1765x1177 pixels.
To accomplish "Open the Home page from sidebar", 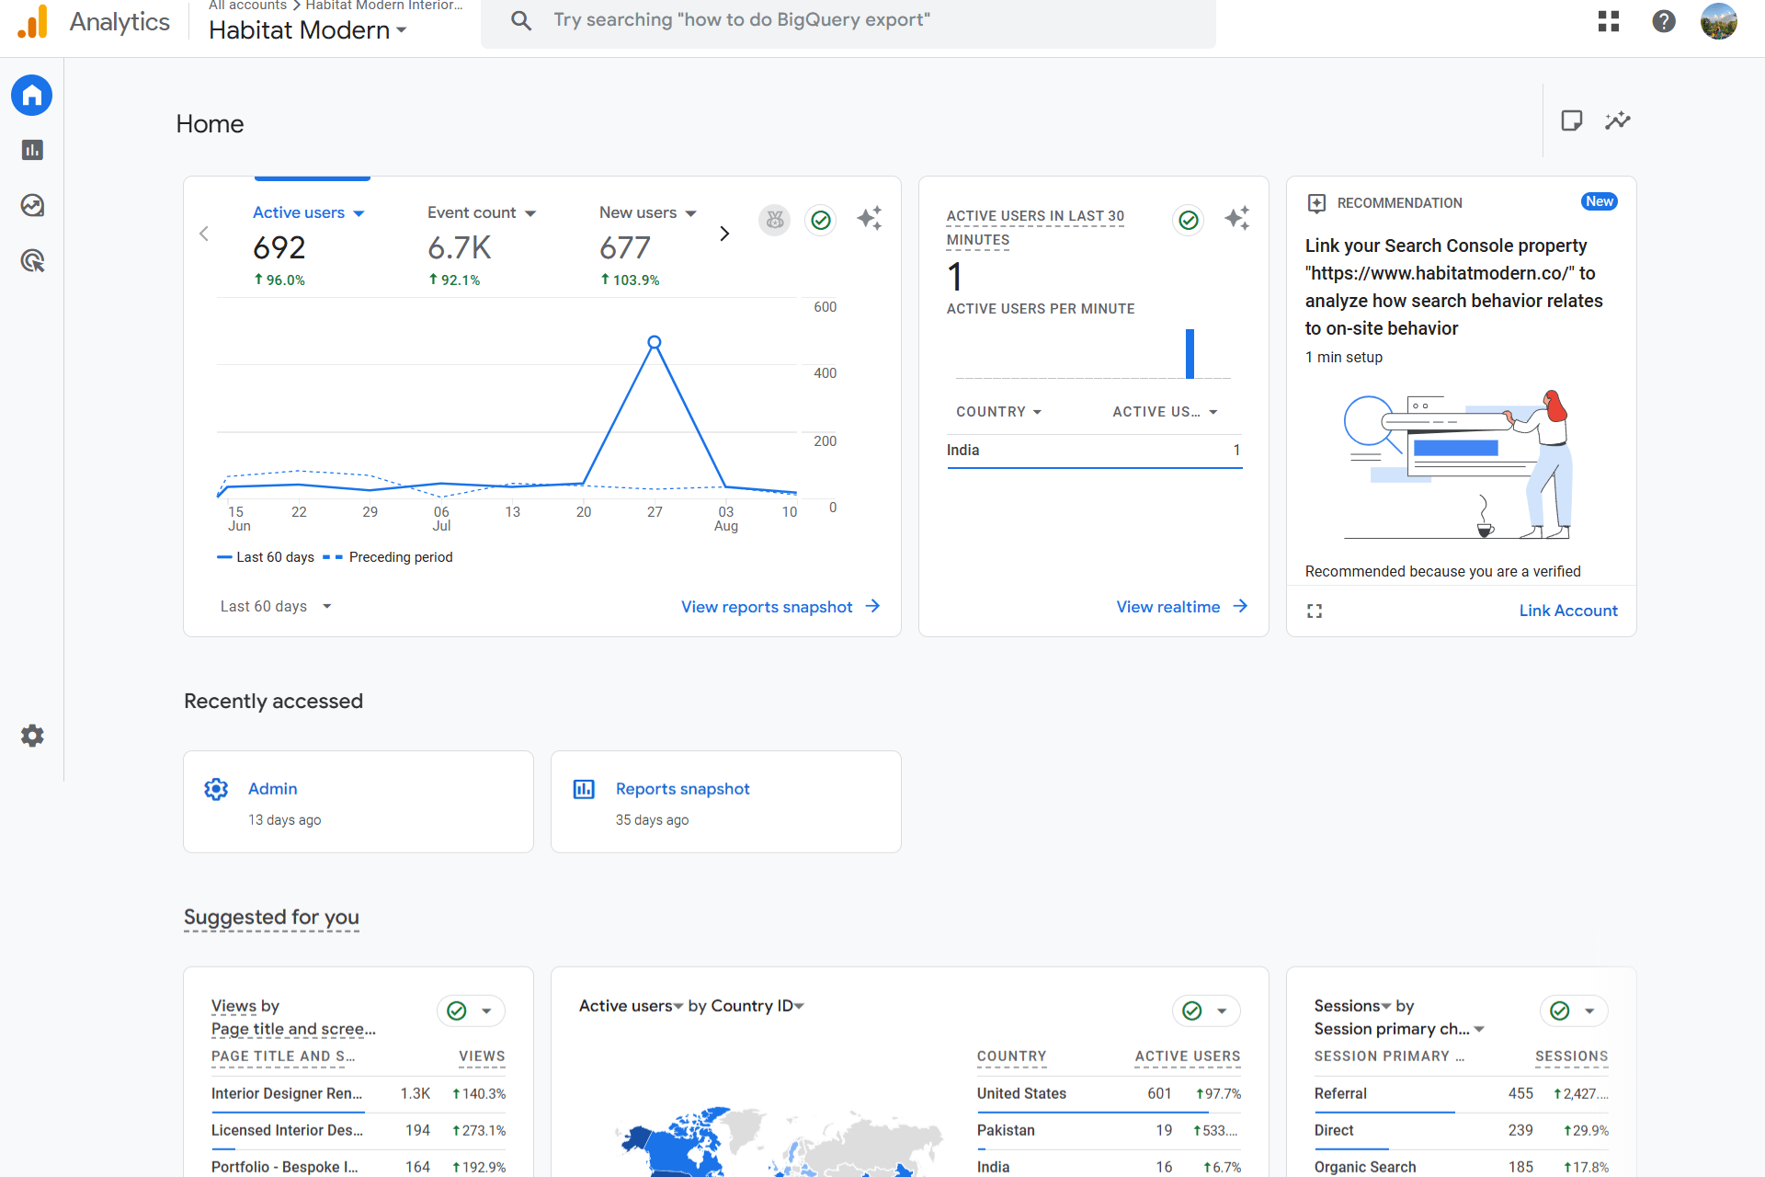I will 32,95.
